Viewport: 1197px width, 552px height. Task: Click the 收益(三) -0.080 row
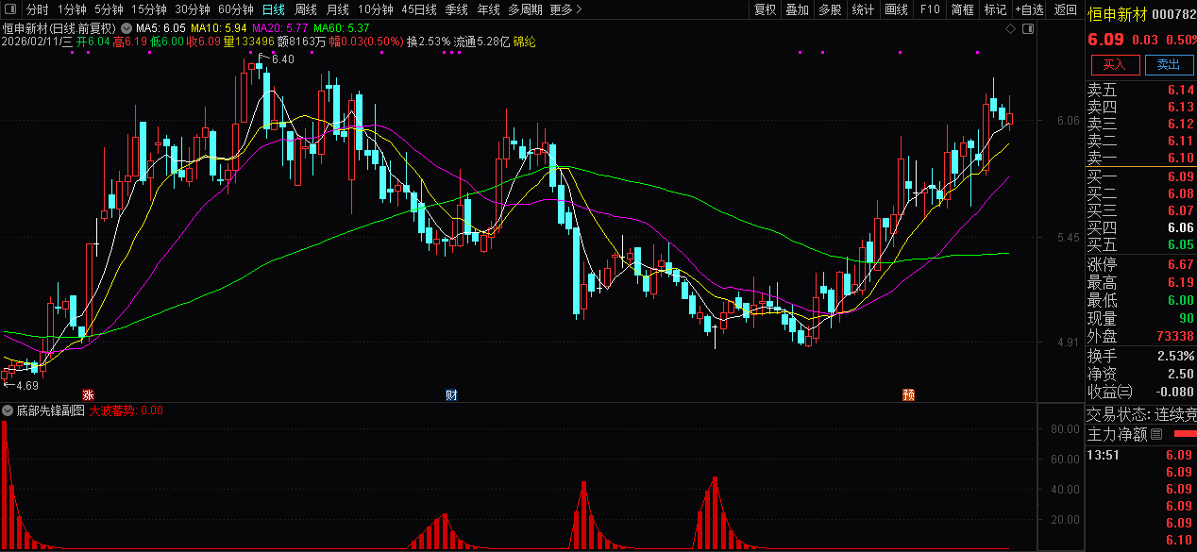click(x=1140, y=392)
